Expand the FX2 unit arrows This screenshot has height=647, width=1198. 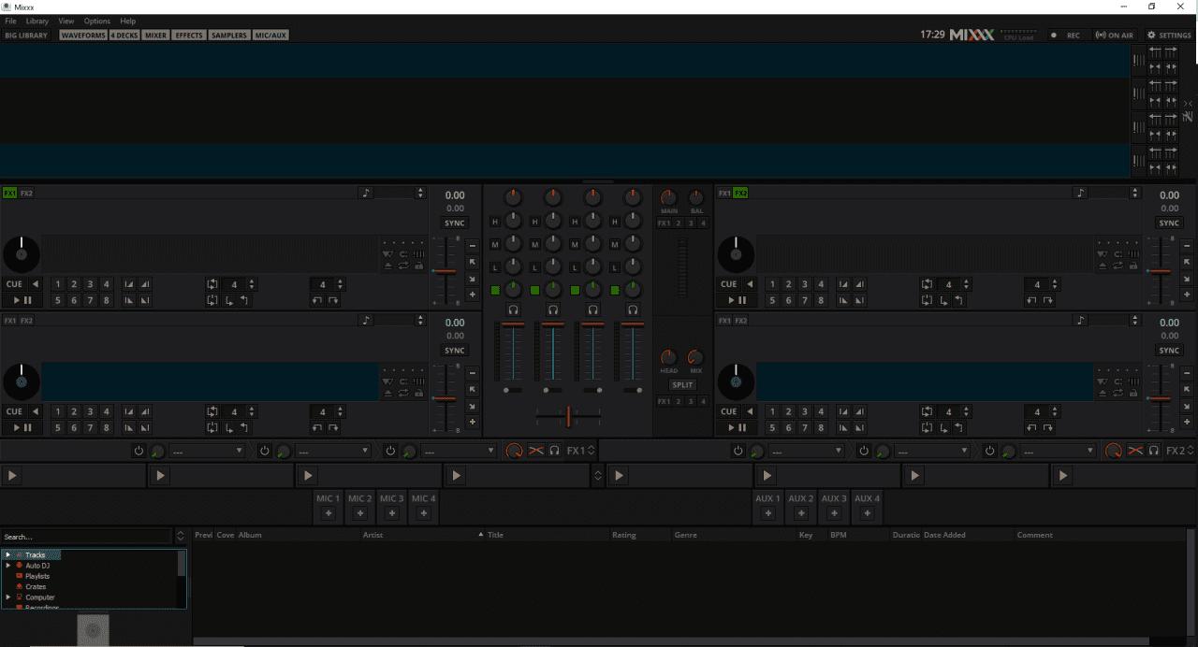(x=1191, y=451)
